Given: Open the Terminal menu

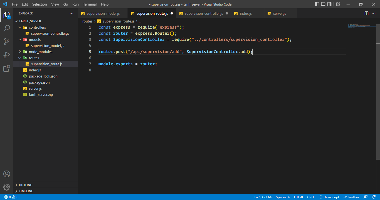Looking at the screenshot, I should 90,4.
